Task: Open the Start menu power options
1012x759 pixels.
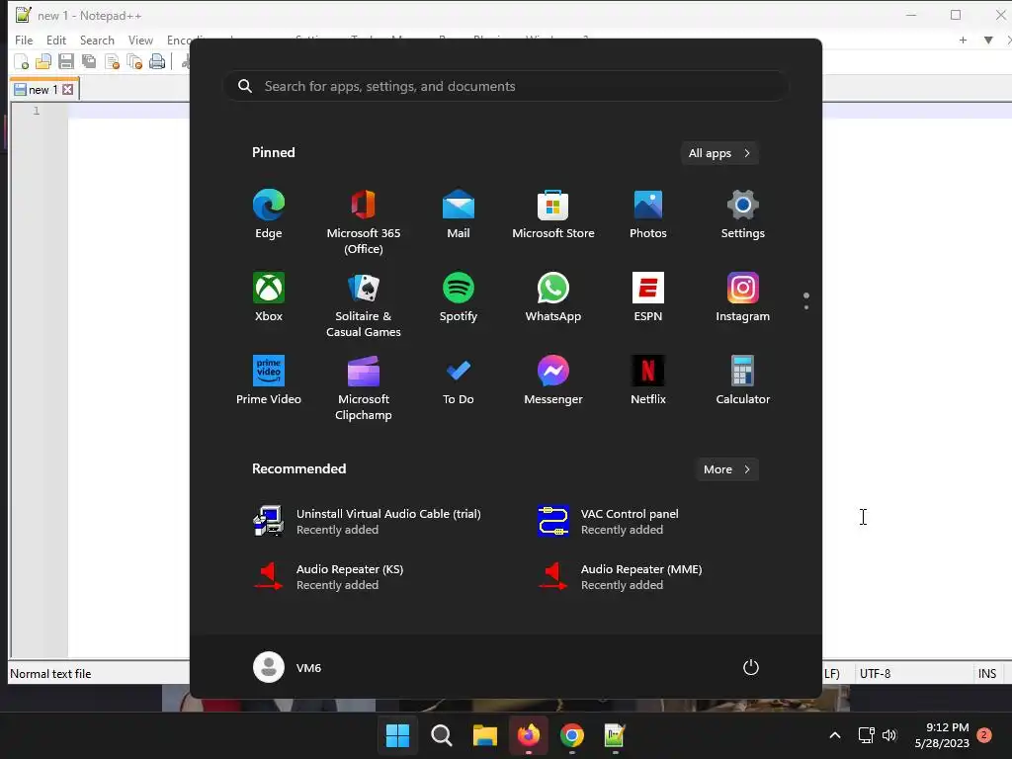Action: [x=751, y=667]
